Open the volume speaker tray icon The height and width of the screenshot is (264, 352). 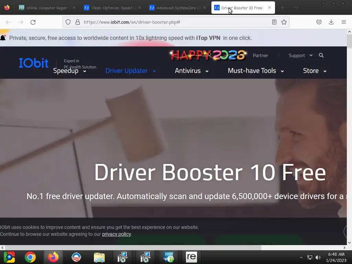318,257
